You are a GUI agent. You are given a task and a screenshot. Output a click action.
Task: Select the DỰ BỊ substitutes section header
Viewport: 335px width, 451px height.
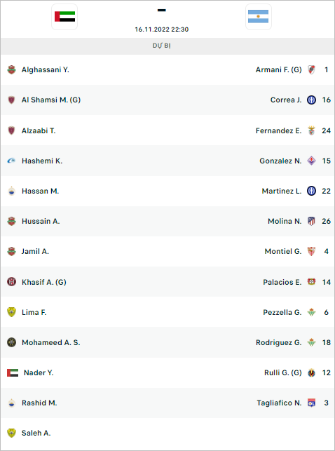(x=161, y=46)
